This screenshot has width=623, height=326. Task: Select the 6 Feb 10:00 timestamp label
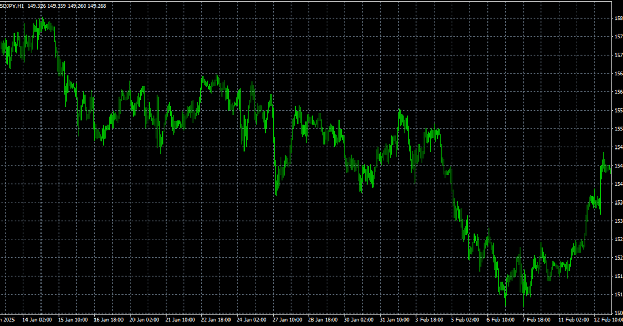[502, 320]
